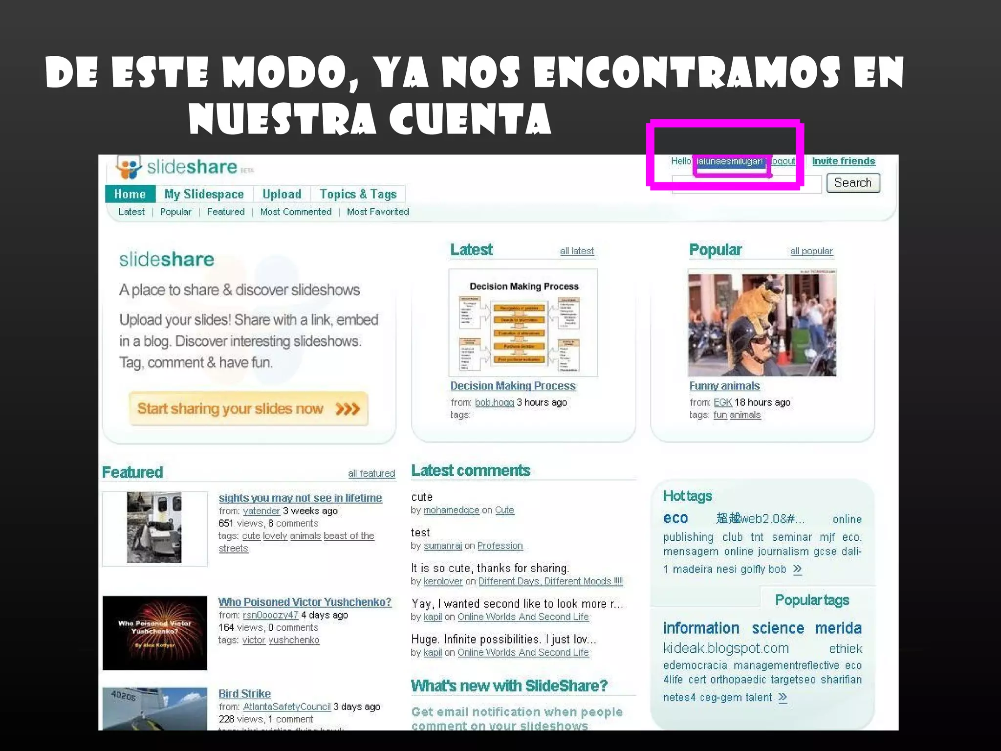This screenshot has width=1001, height=751.
Task: Select the merida popular tag
Action: [x=838, y=628]
